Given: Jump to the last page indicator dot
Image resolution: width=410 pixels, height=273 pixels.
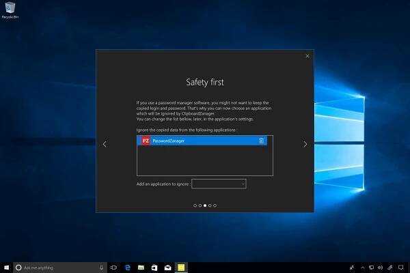Looking at the screenshot, I should click(x=215, y=205).
